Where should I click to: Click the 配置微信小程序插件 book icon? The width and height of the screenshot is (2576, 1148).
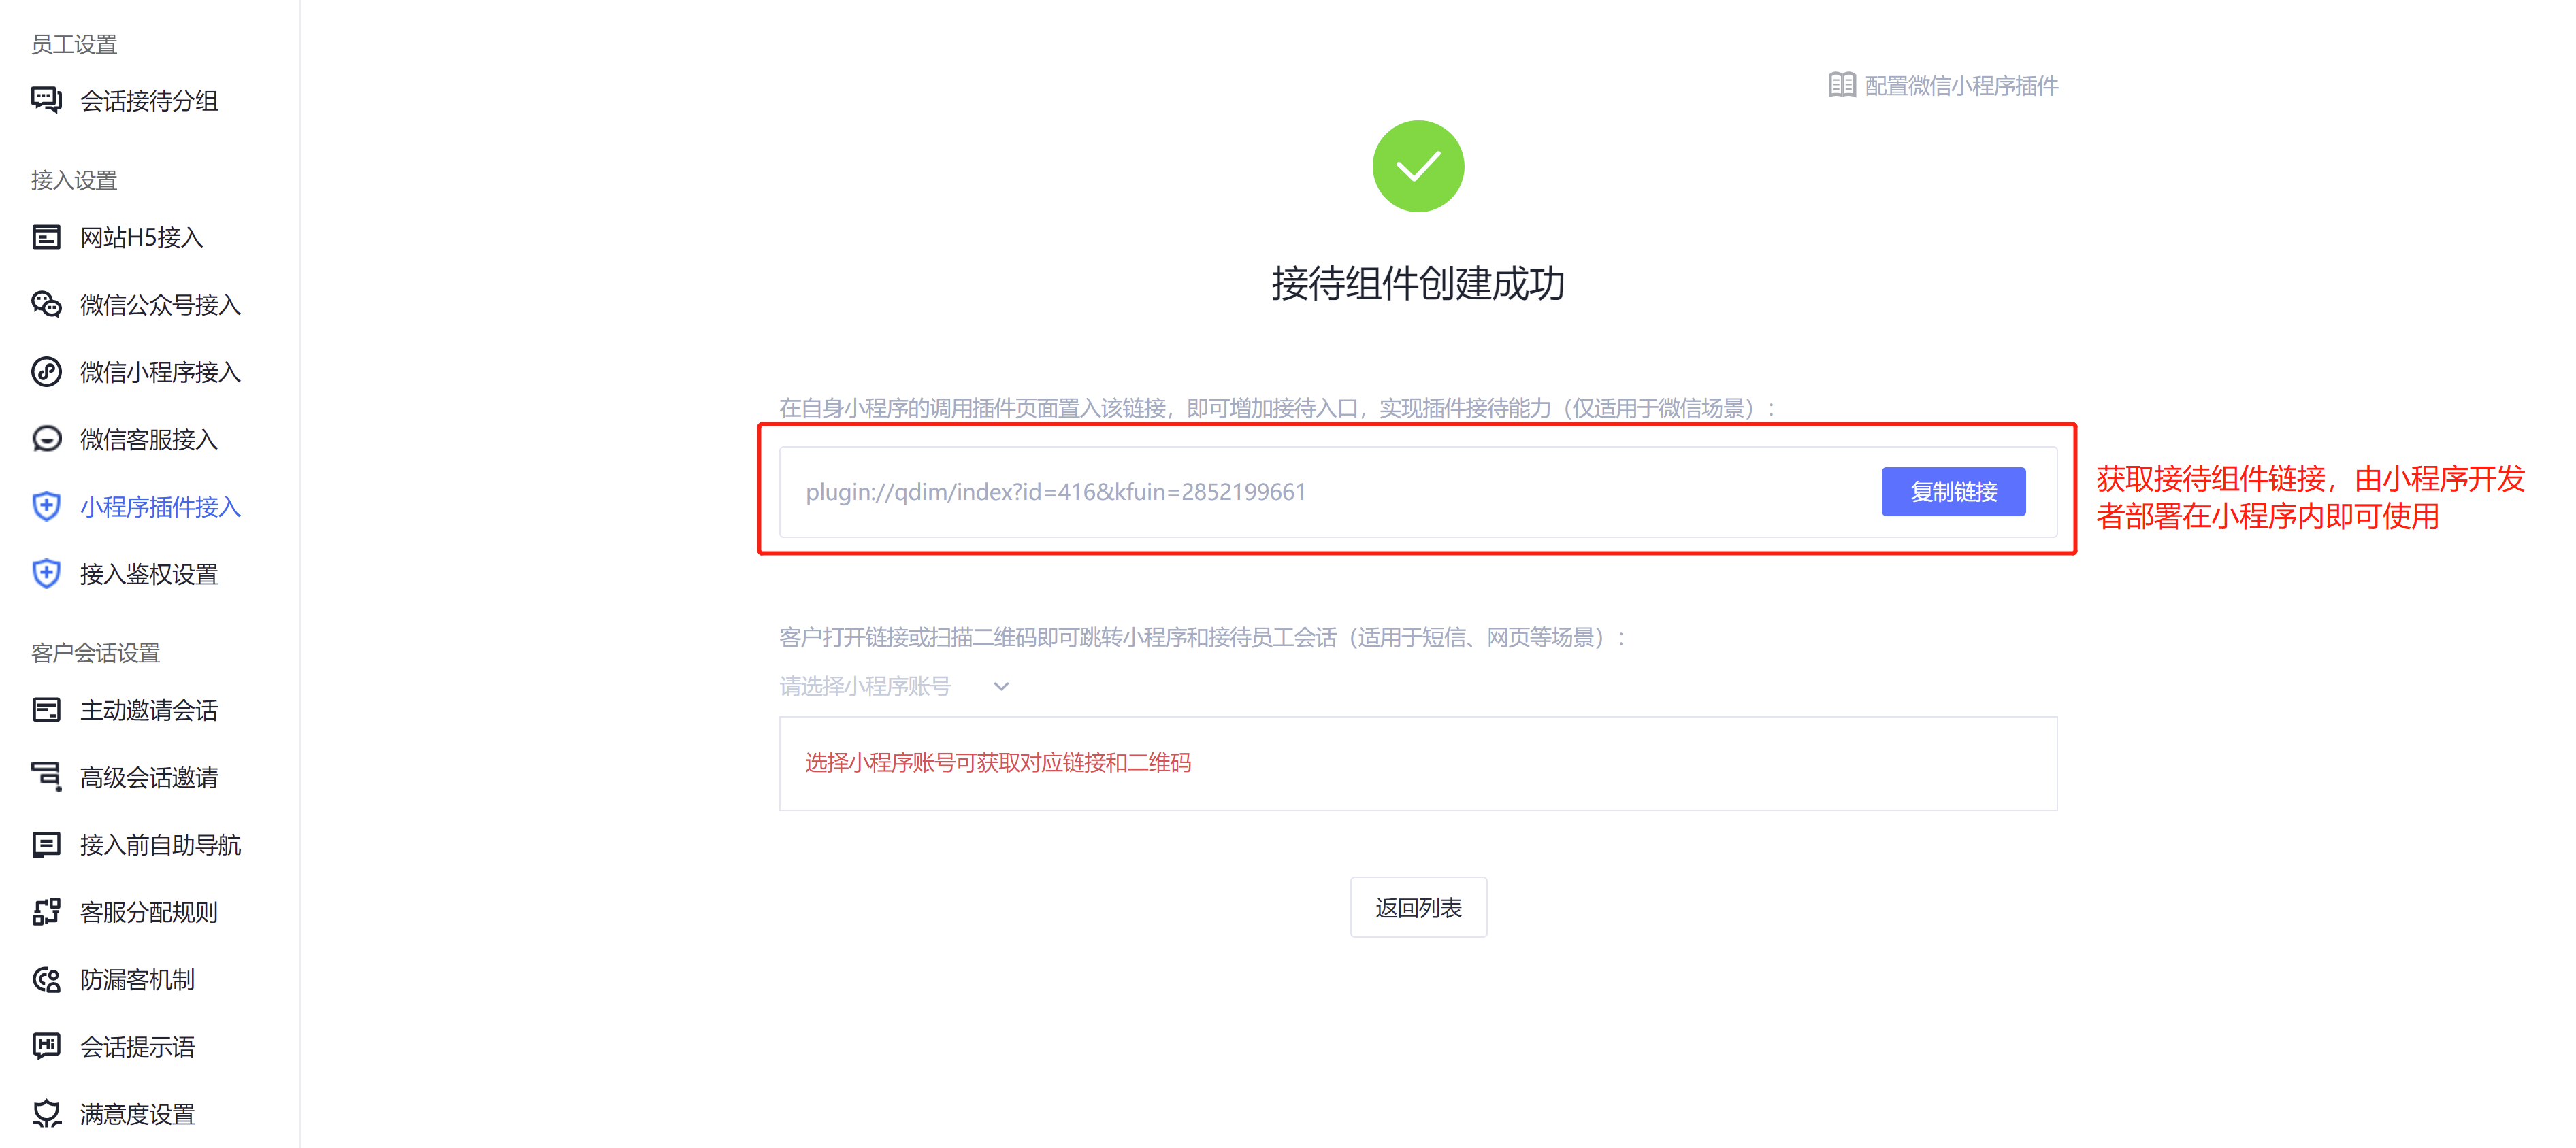tap(1841, 85)
